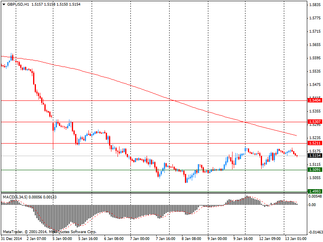Click the MetaTrader MetaQuotes copyright text
Viewport: 323px width, 242px height.
49,232
